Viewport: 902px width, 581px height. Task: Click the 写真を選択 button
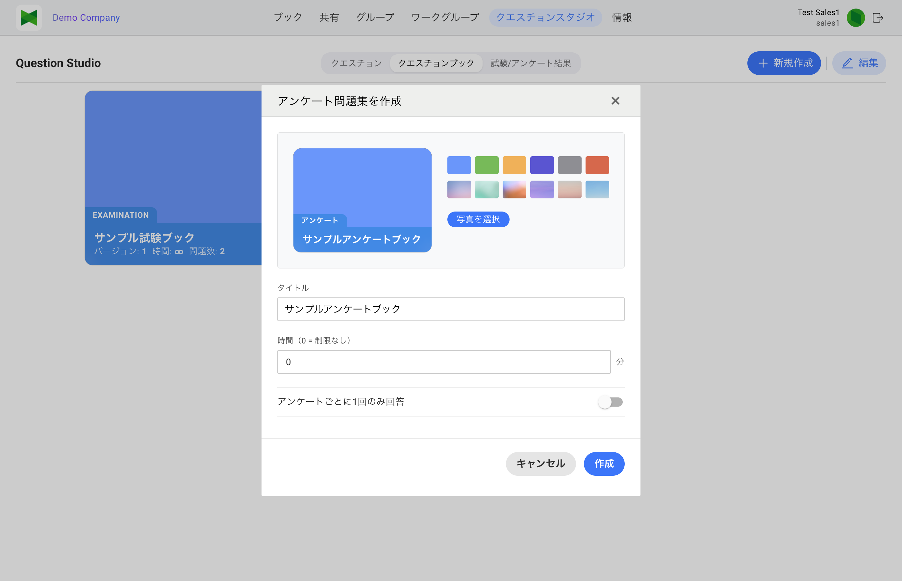click(478, 219)
